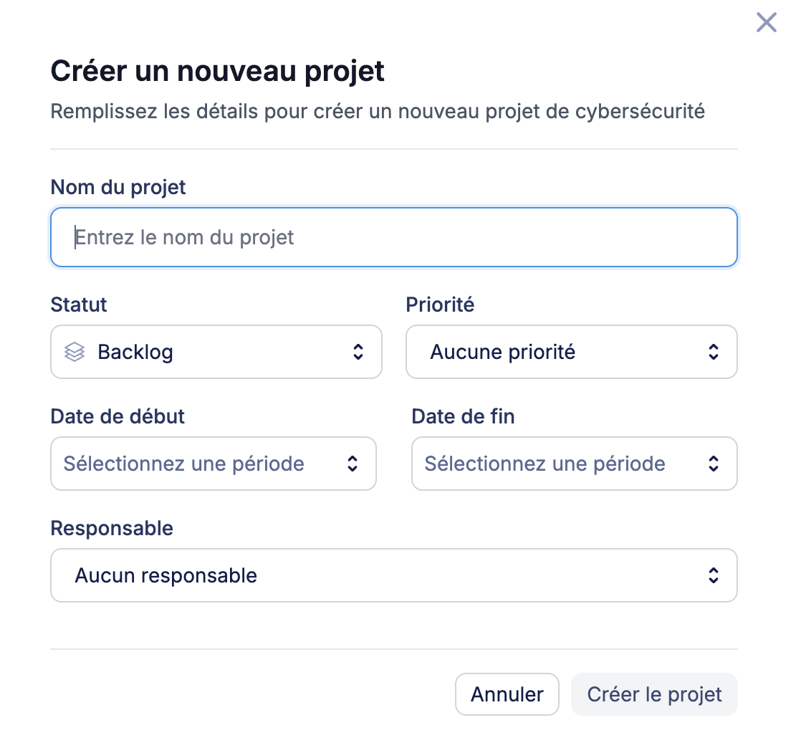Click the stacked layers Backlog icon
Viewport: 791px width, 748px height.
pos(75,352)
